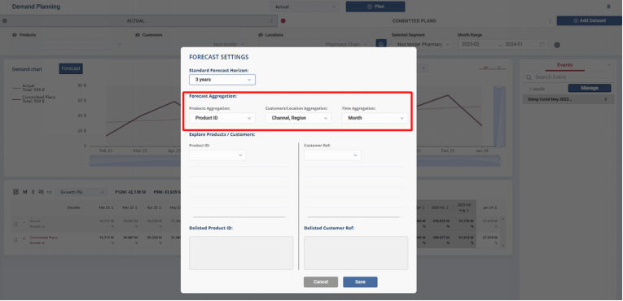The height and width of the screenshot is (301, 623).
Task: Sort the Feb 23 column
Action: click(x=112, y=207)
